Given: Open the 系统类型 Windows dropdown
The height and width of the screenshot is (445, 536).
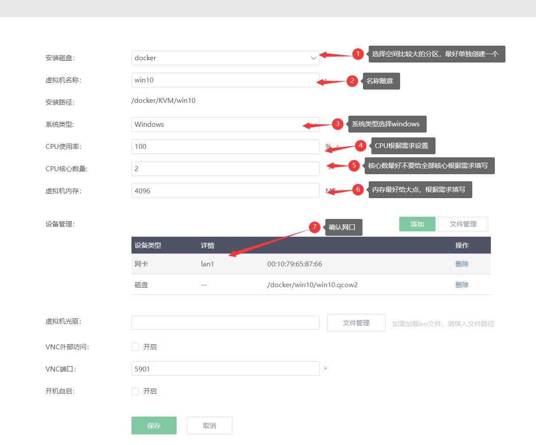Looking at the screenshot, I should [225, 124].
